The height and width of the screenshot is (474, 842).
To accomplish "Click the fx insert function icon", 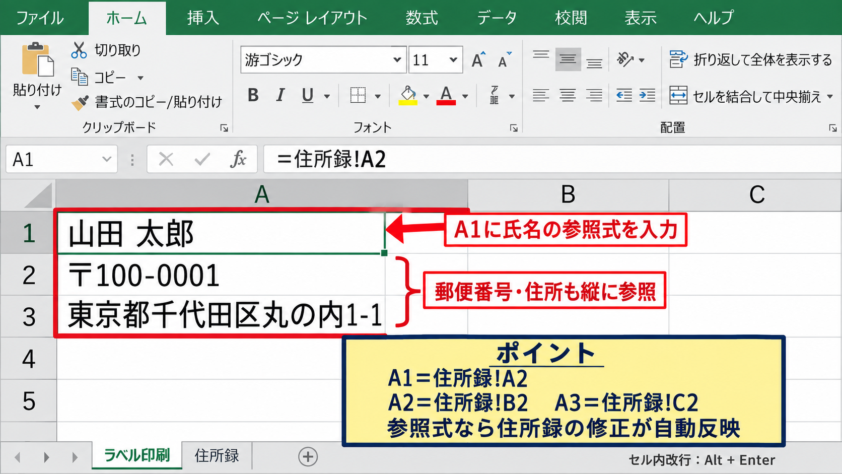I will (x=238, y=159).
